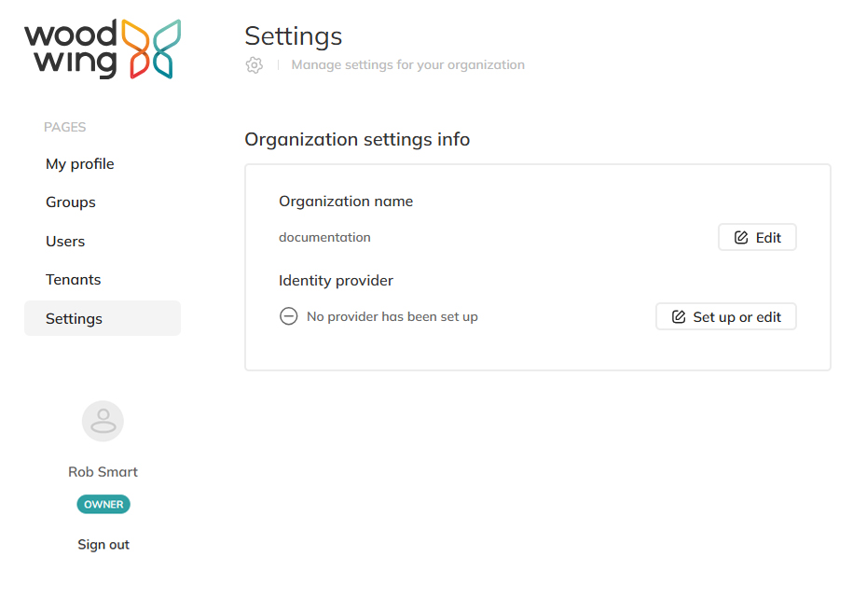Image resolution: width=853 pixels, height=599 pixels.
Task: Click the Rob Smart user avatar icon
Action: click(103, 421)
